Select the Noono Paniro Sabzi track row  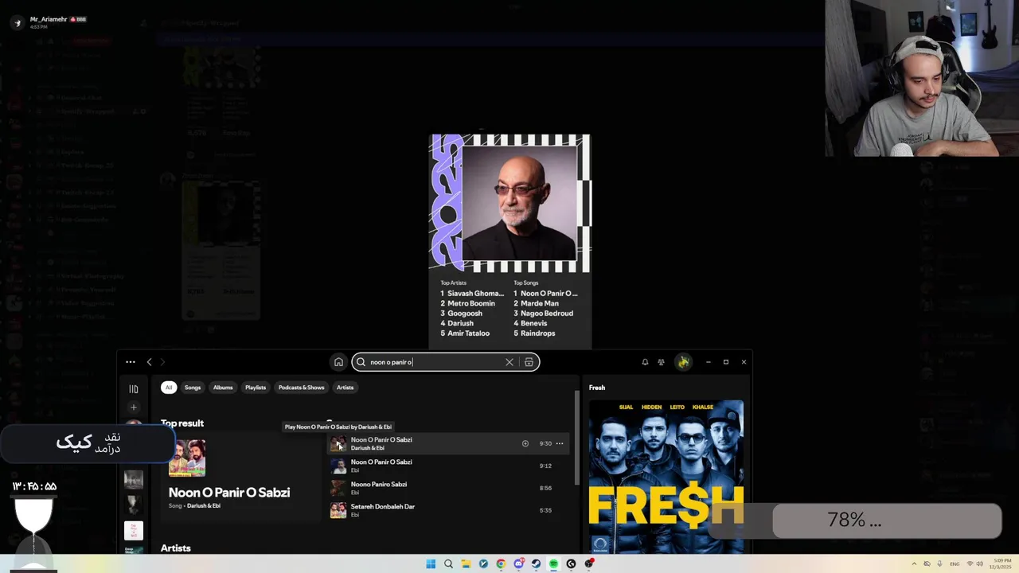click(x=450, y=488)
